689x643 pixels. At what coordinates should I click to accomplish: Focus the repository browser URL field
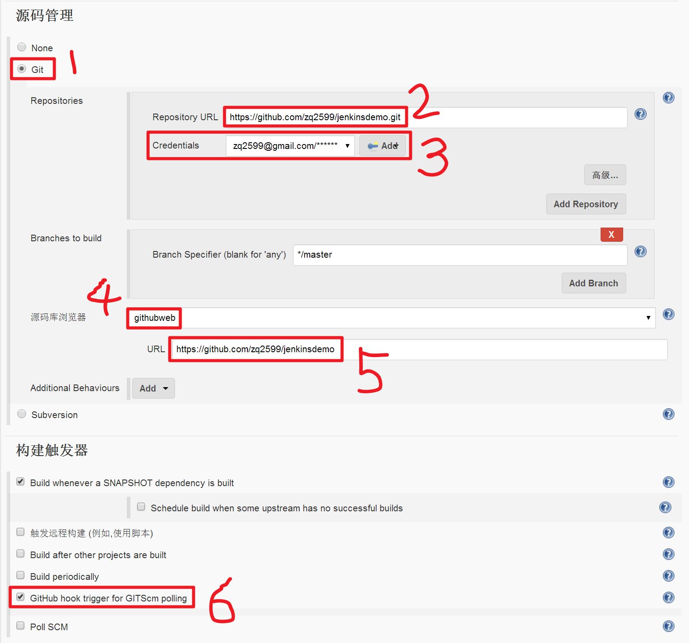tap(420, 350)
